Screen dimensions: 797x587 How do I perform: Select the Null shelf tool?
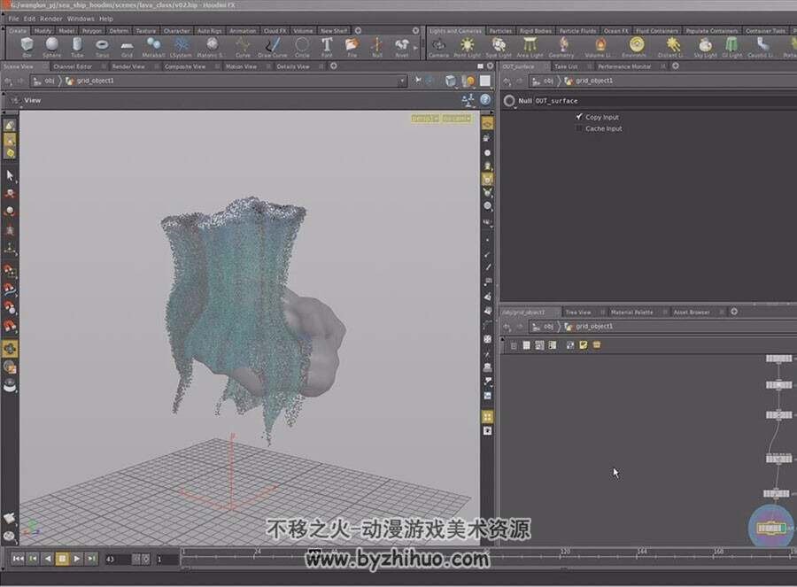[x=376, y=47]
